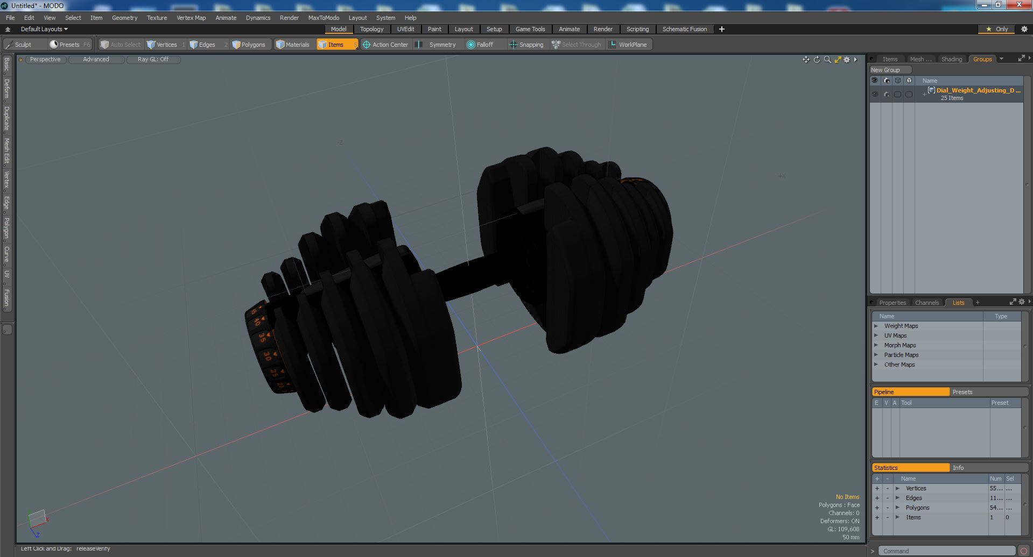Image resolution: width=1033 pixels, height=557 pixels.
Task: Toggle second checkbox of Dial_Weight_Adjusting group
Action: pyautogui.click(x=909, y=94)
